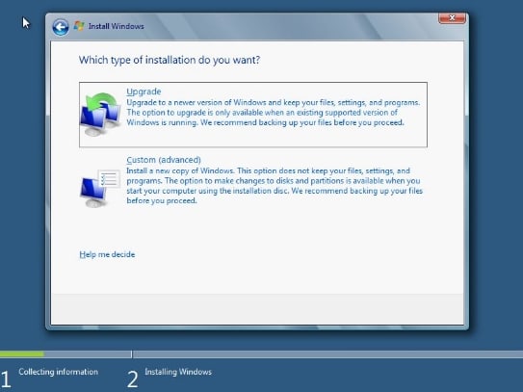This screenshot has width=523, height=392.
Task: Choose the Custom (advanced) option heading
Action: [x=164, y=160]
